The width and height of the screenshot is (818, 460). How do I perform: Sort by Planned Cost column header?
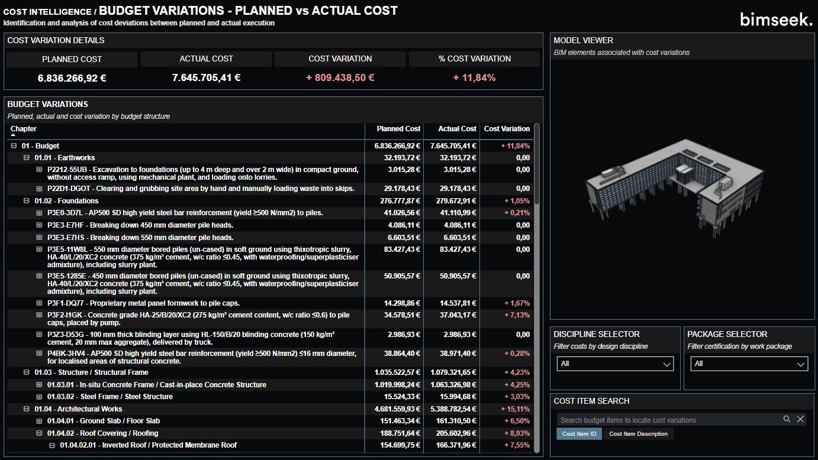click(398, 129)
